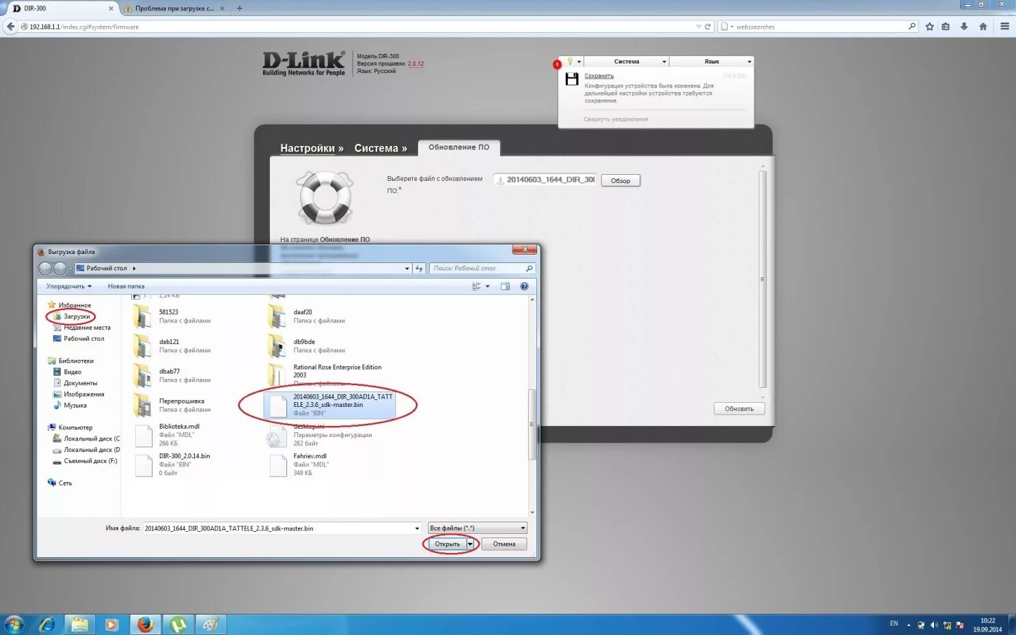The image size is (1016, 635).
Task: Select Локальный диск (D in sidebar
Action: coord(92,450)
